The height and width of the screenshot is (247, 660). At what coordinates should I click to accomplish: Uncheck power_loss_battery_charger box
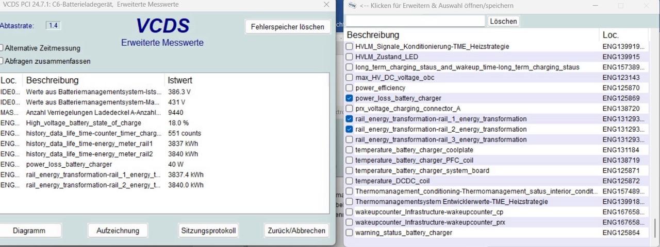(x=350, y=98)
